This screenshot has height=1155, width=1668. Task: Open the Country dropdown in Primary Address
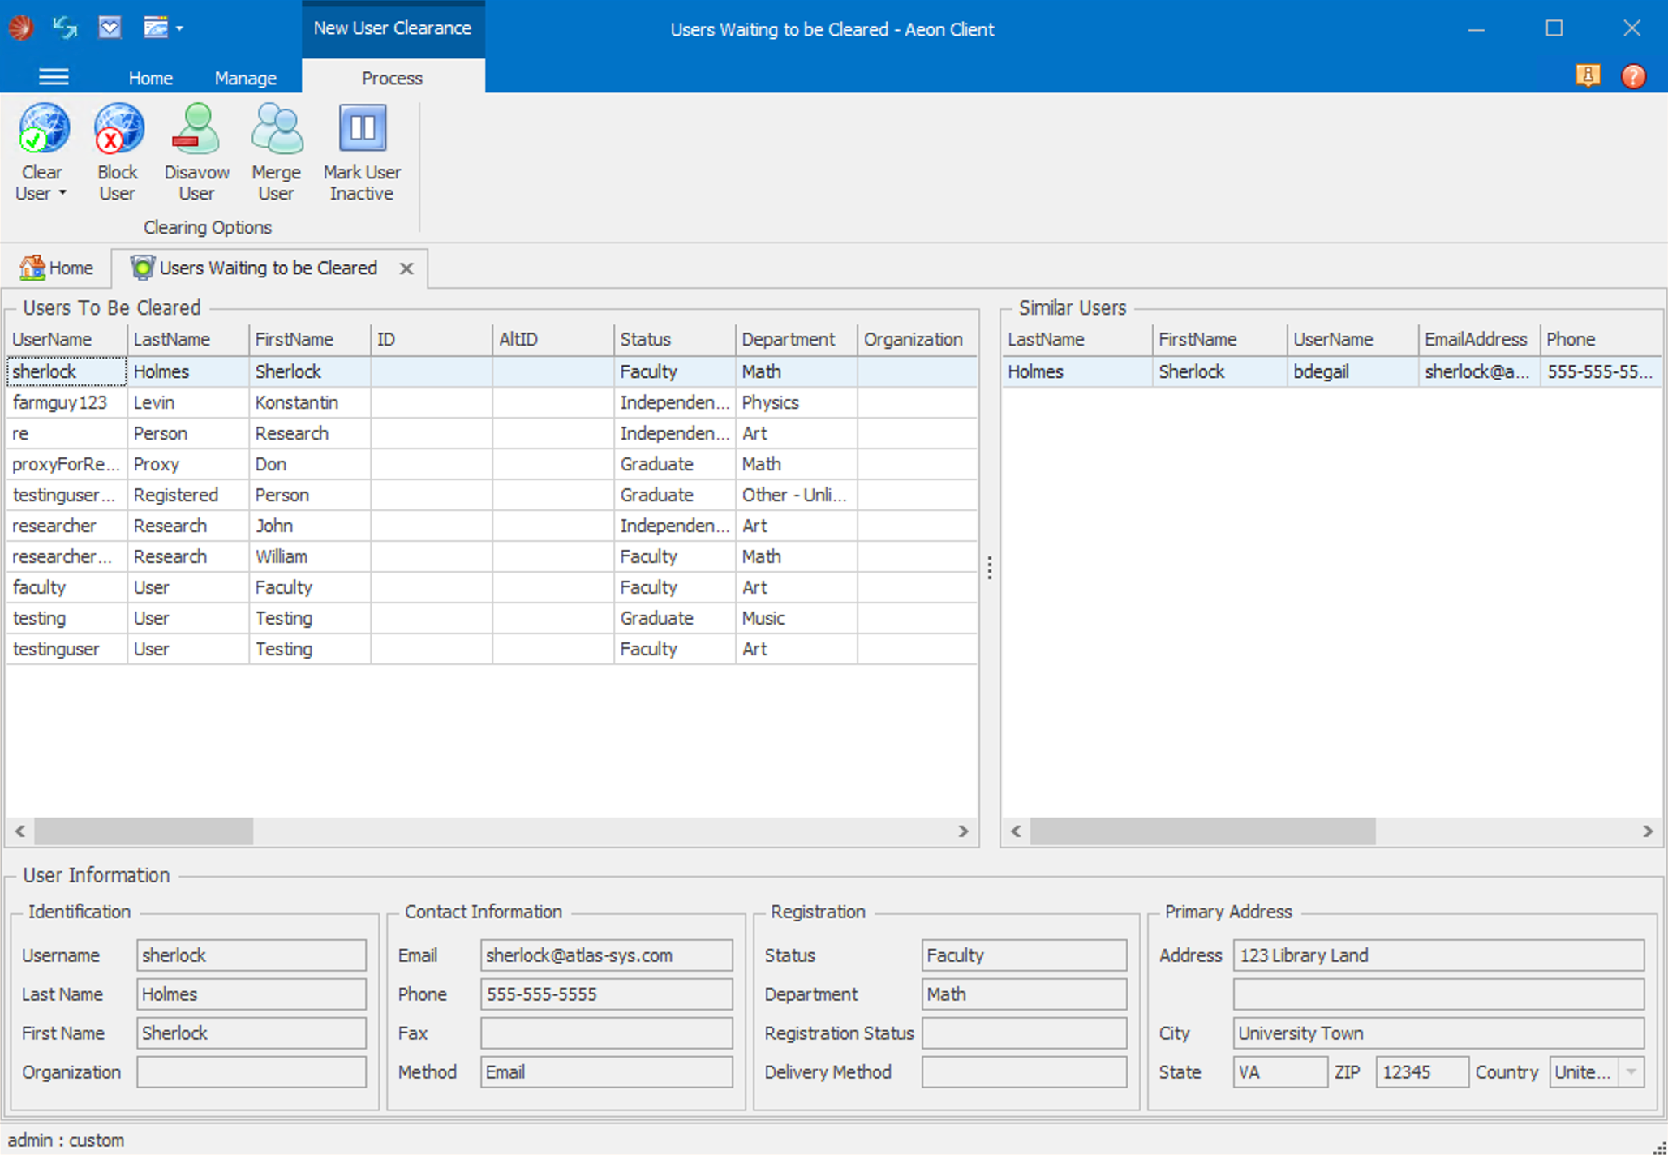point(1631,1072)
